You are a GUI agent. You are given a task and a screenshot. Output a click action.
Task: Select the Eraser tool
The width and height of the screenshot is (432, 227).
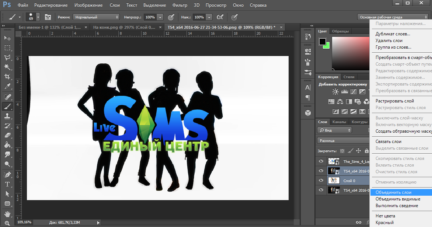point(7,135)
